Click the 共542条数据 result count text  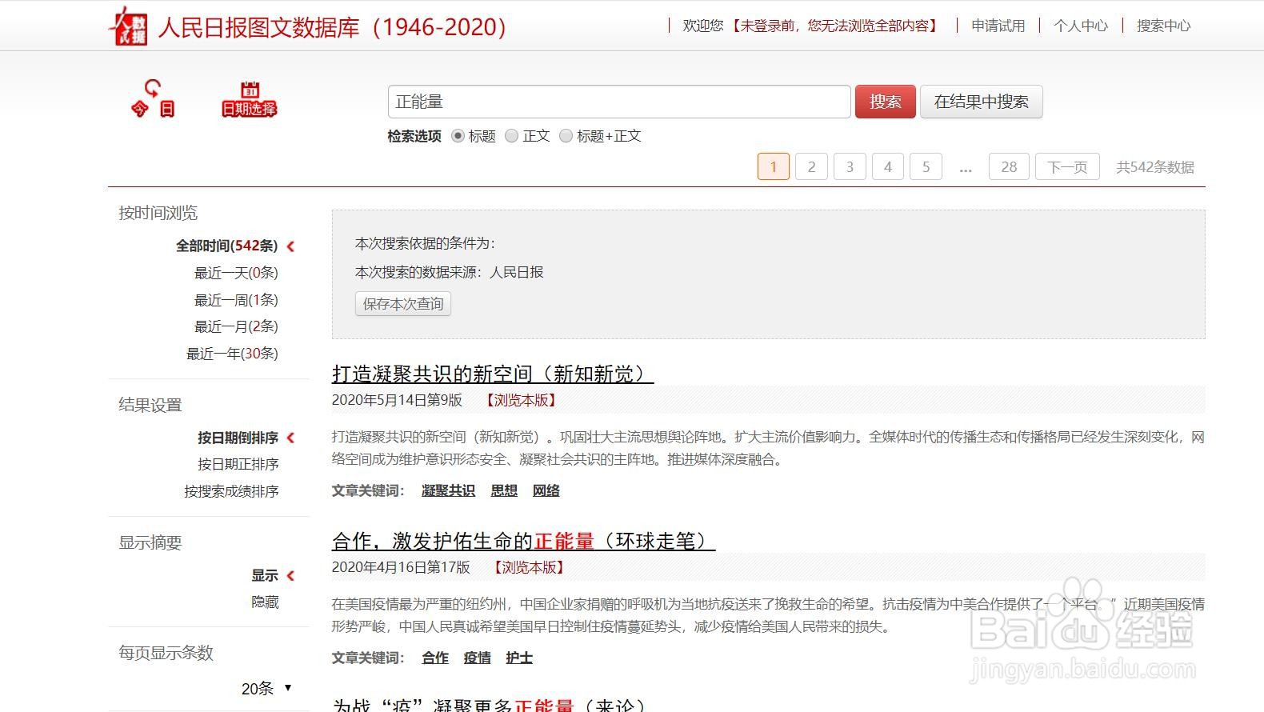pos(1155,167)
